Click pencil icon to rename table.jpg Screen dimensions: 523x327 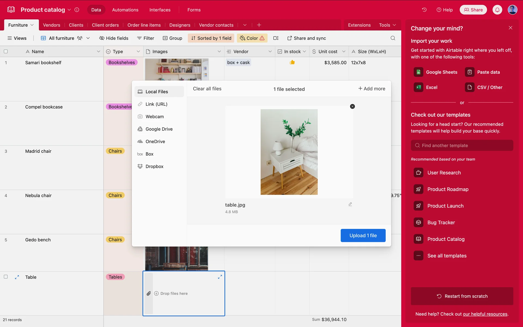pos(350,204)
